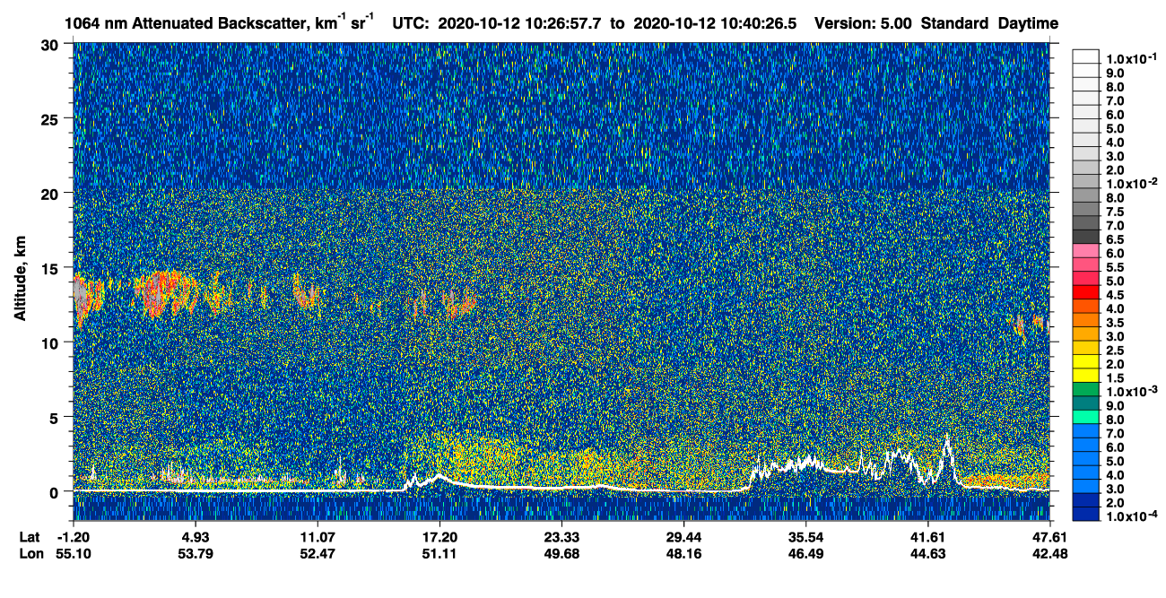Click the "Lon" row label
This screenshot has height=598, width=1166.
point(31,553)
